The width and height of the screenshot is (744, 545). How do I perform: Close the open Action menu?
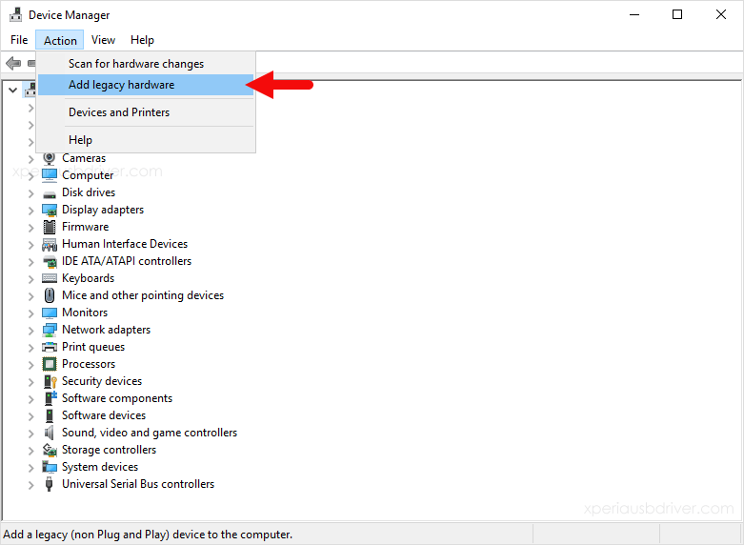pyautogui.click(x=60, y=40)
